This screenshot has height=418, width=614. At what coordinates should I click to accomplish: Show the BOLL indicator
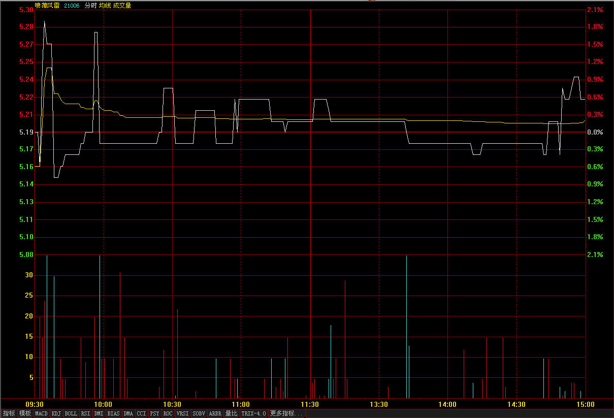coord(71,413)
